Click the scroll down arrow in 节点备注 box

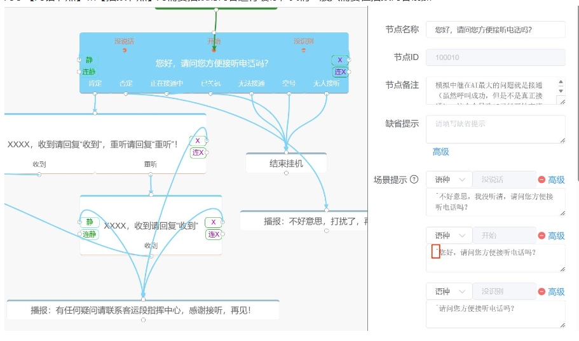coord(561,91)
